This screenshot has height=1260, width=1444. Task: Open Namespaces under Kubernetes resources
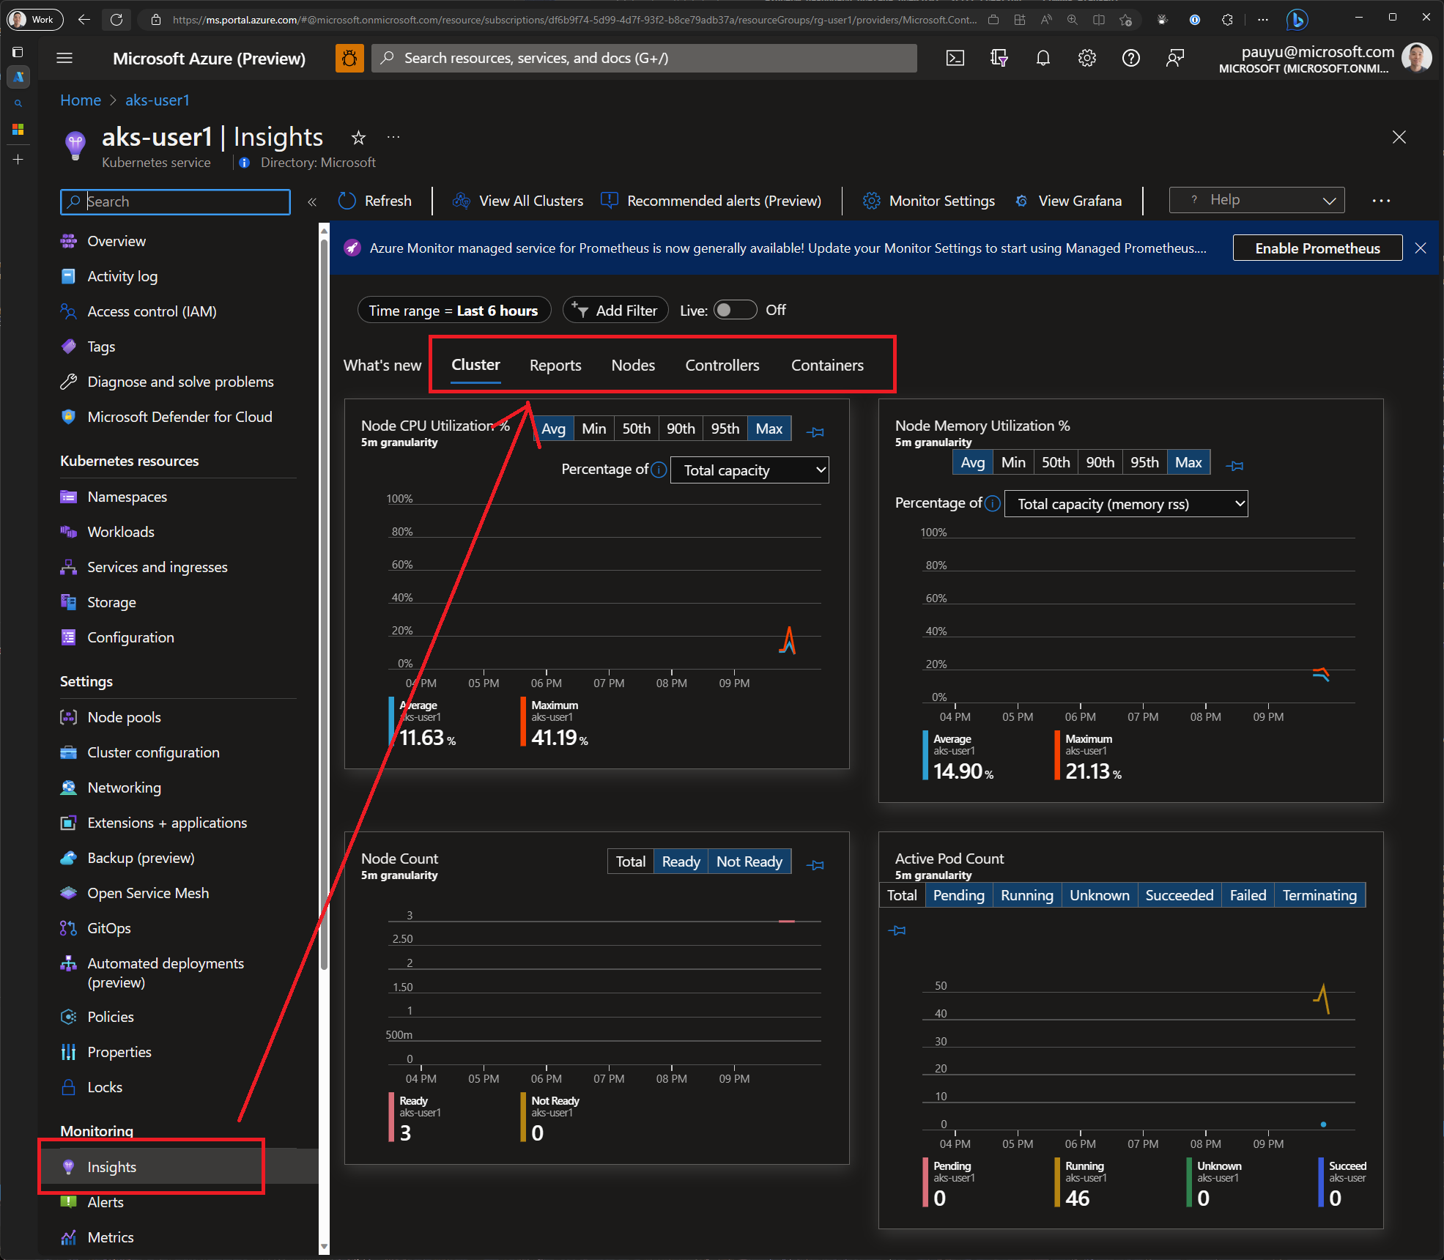click(x=127, y=497)
